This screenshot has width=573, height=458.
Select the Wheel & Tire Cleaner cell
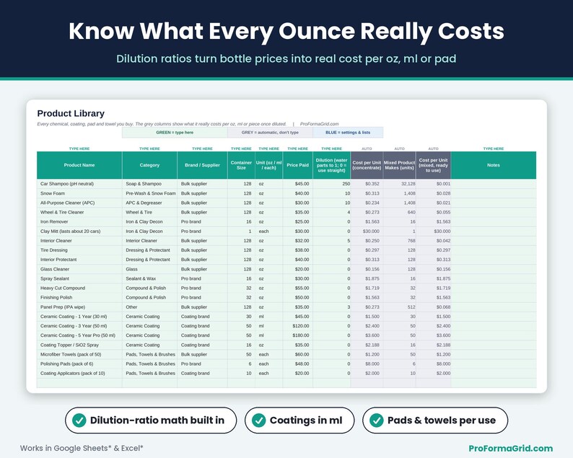tap(79, 212)
